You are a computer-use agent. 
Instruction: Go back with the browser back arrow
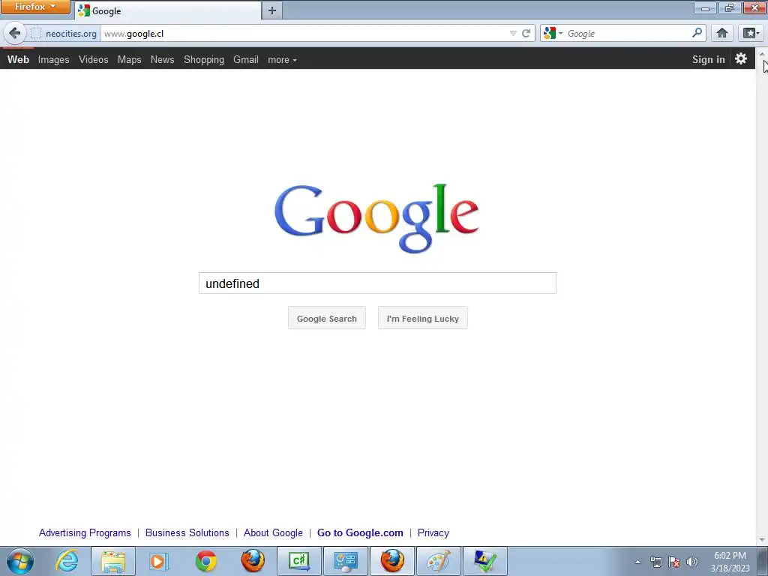click(x=15, y=33)
